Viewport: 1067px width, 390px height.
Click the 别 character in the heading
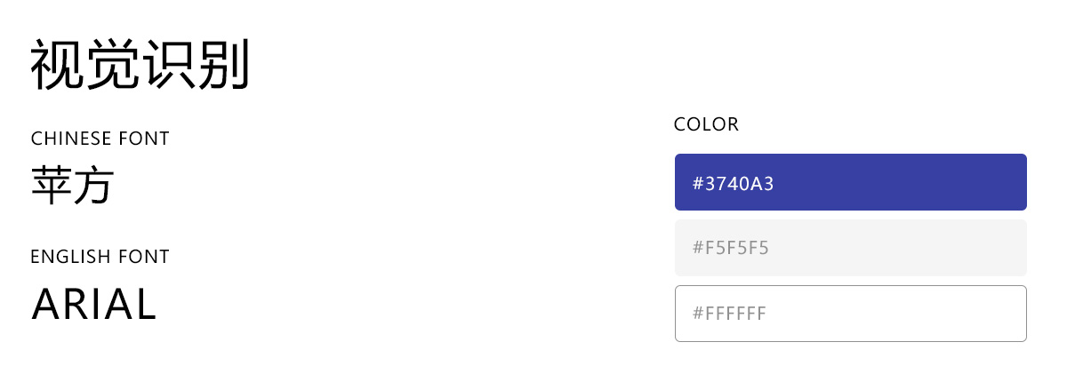click(222, 66)
